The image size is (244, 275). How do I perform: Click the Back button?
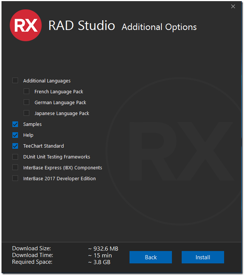(x=151, y=257)
